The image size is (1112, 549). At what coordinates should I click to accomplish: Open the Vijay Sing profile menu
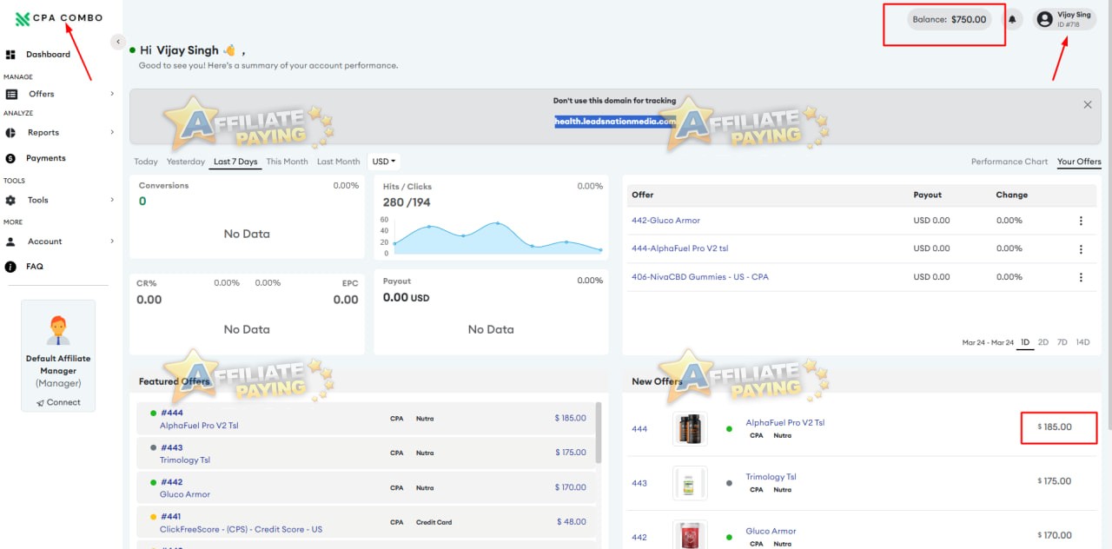[1064, 19]
